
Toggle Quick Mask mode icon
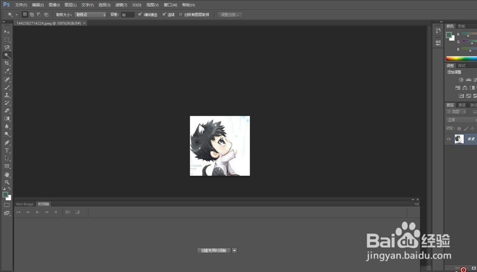point(7,205)
